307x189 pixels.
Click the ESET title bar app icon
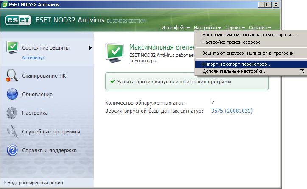pyautogui.click(x=5, y=5)
